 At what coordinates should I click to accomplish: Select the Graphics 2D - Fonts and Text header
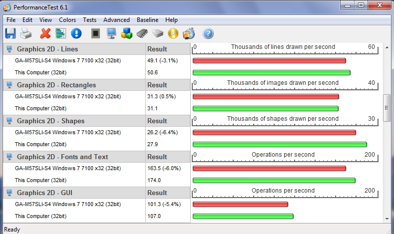pos(74,157)
